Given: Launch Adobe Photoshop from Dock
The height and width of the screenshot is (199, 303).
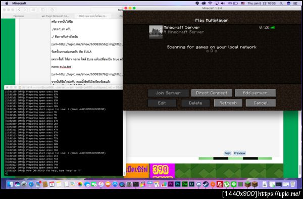Looking at the screenshot, I should pos(178,184).
